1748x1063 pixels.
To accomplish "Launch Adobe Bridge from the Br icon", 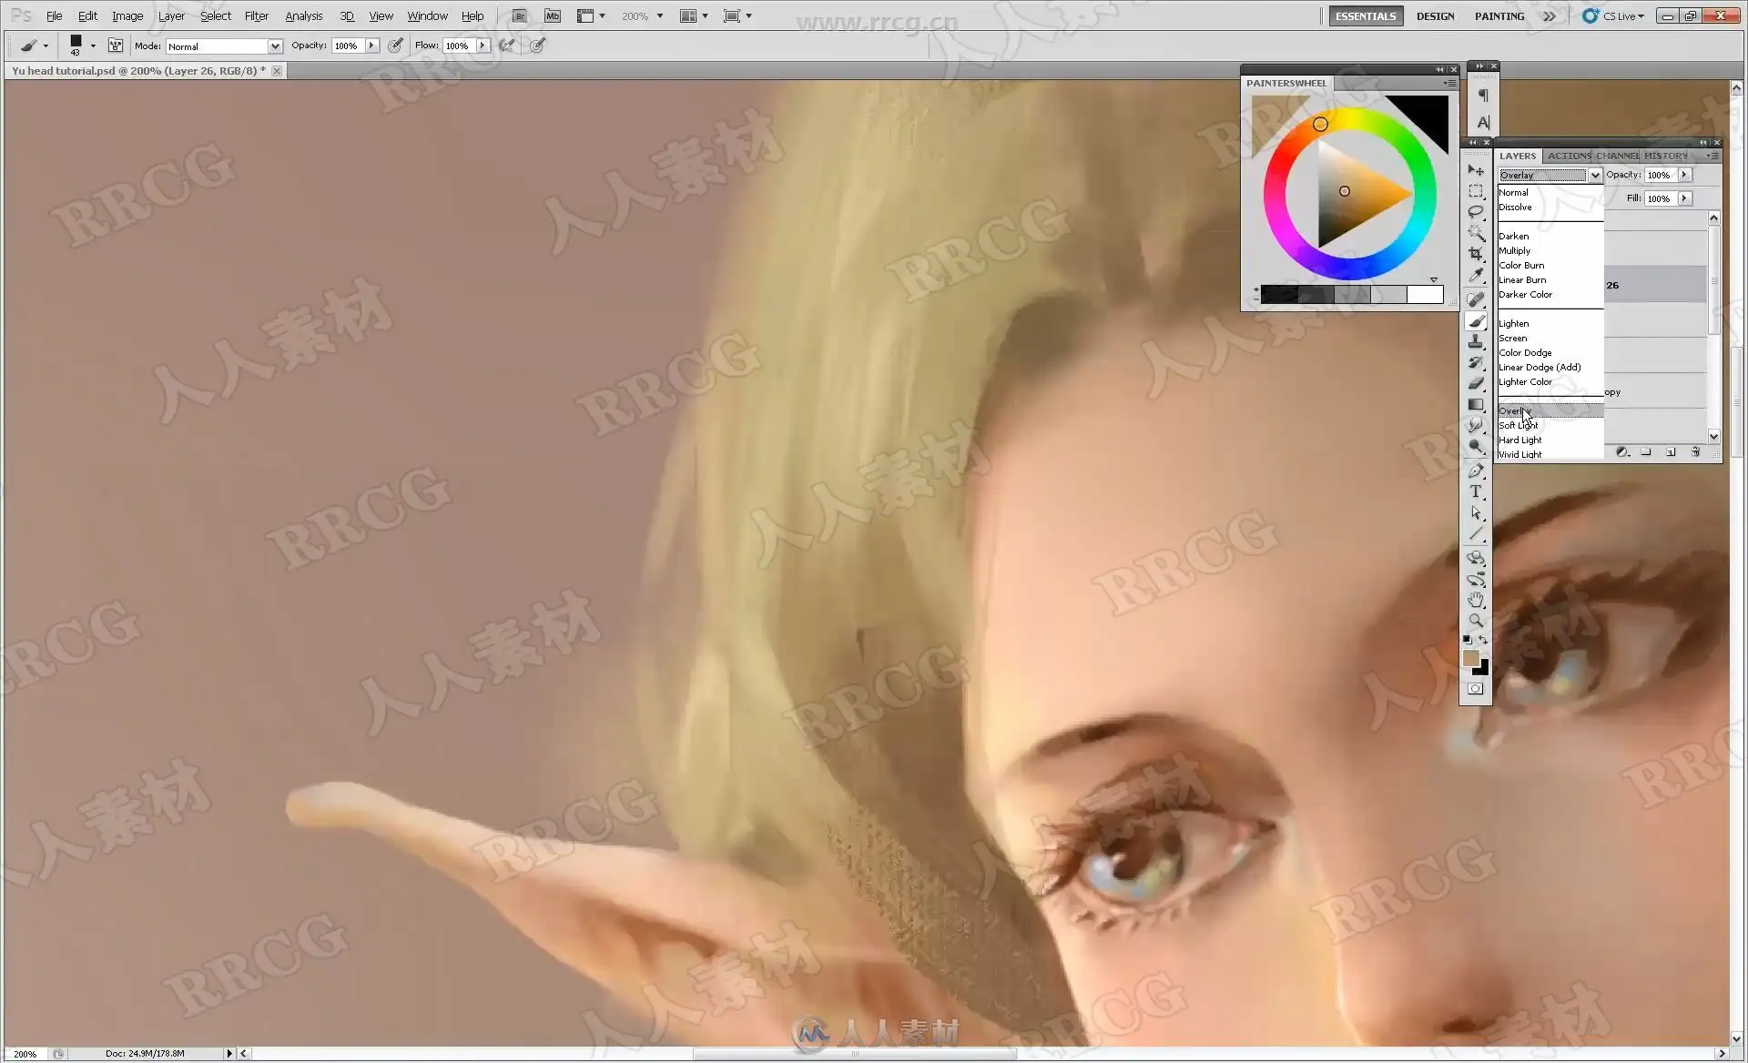I will (x=519, y=15).
